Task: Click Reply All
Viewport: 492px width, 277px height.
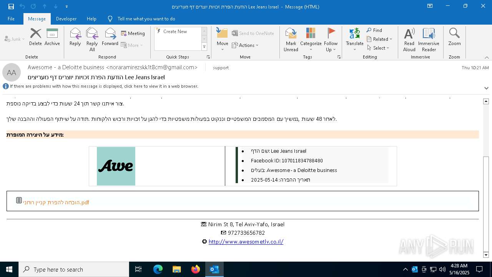Action: (92, 39)
